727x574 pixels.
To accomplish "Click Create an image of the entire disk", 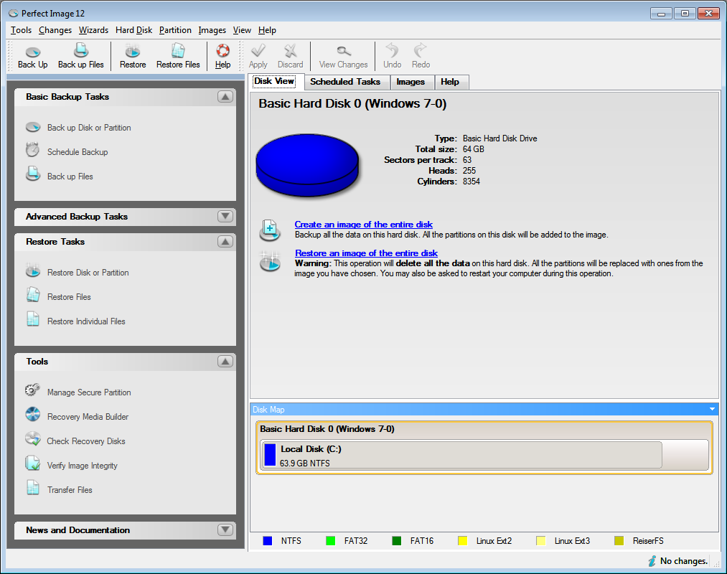I will click(363, 224).
